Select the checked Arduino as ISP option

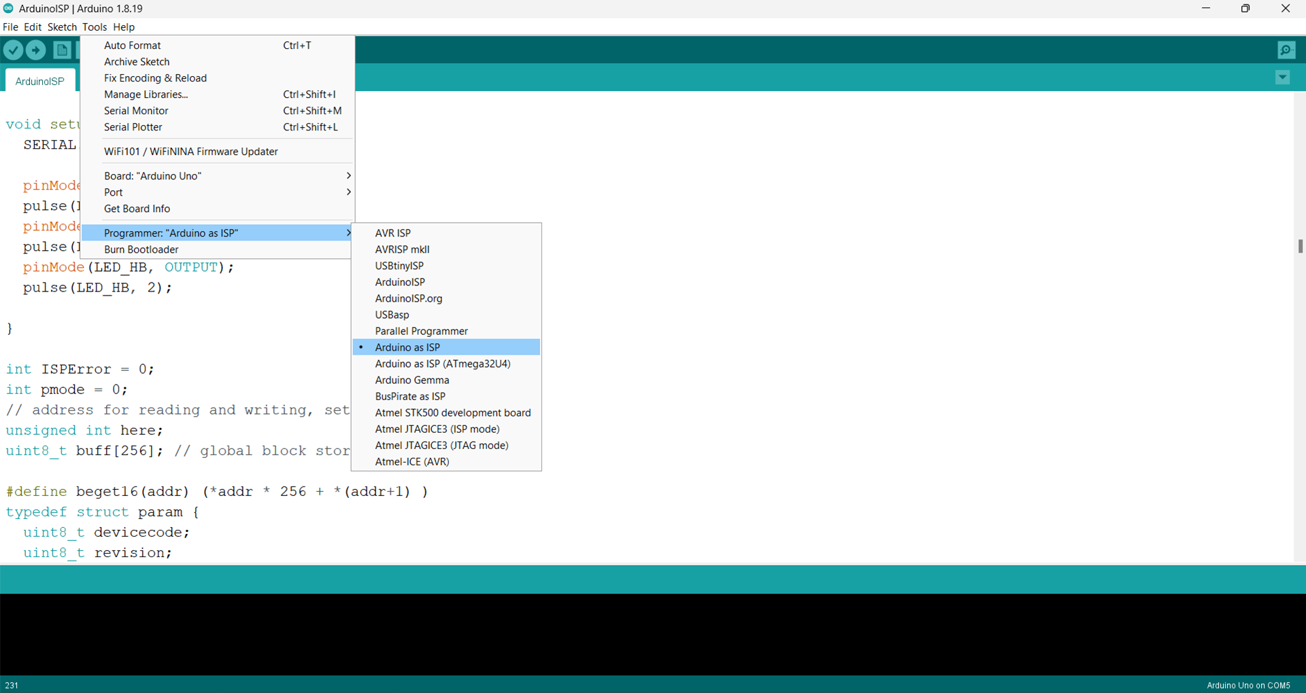pos(446,347)
